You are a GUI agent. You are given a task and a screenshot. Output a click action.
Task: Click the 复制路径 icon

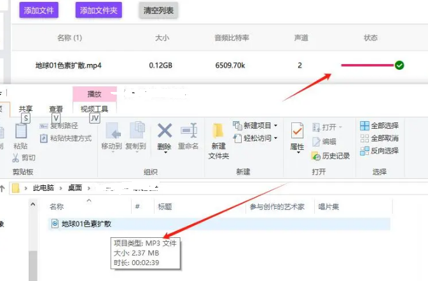pyautogui.click(x=44, y=126)
